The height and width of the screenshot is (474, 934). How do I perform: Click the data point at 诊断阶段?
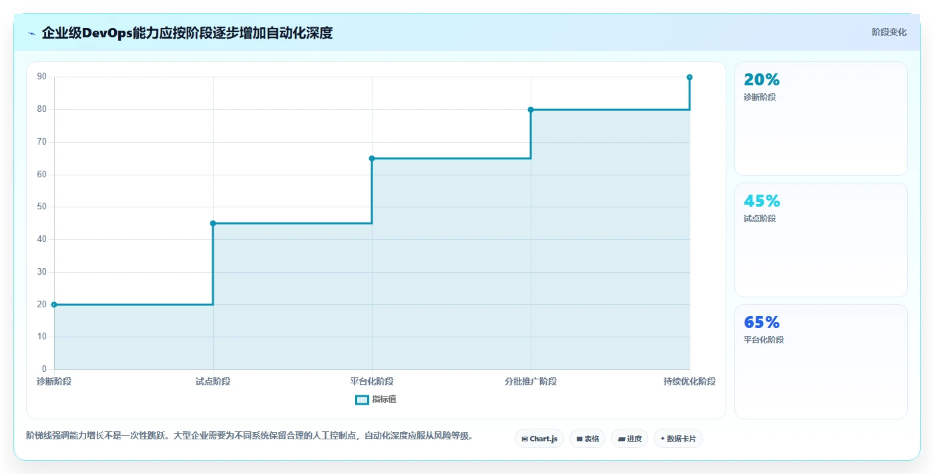pyautogui.click(x=54, y=305)
